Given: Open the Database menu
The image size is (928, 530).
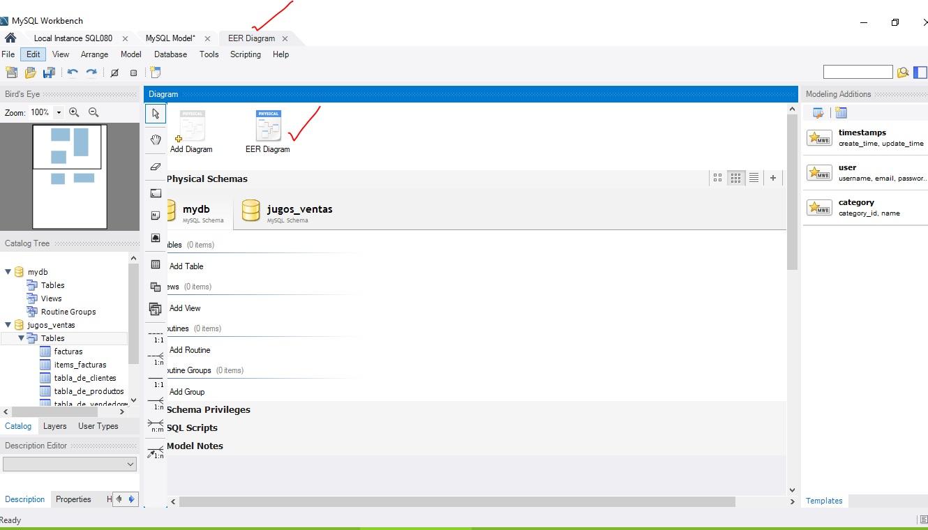Looking at the screenshot, I should point(170,54).
